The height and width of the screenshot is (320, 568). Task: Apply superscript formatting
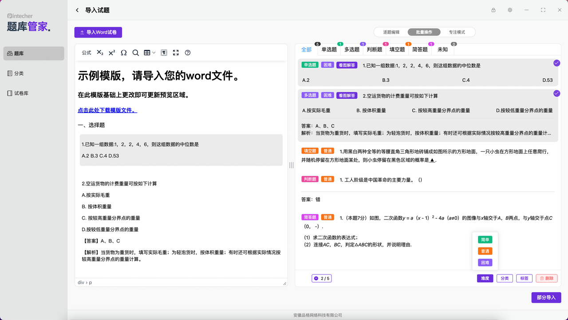click(x=112, y=53)
